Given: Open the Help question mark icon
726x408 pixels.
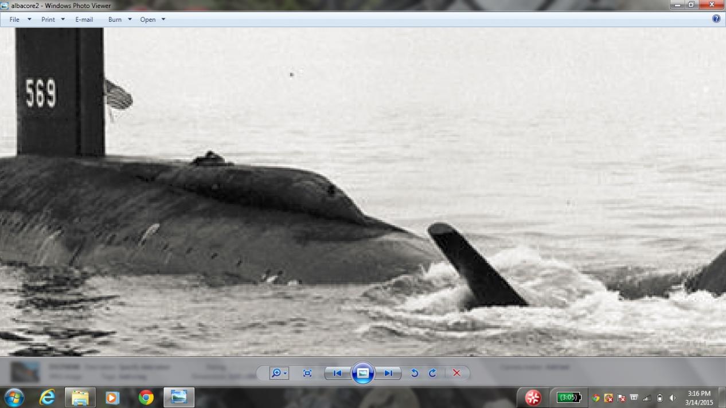Looking at the screenshot, I should point(716,19).
